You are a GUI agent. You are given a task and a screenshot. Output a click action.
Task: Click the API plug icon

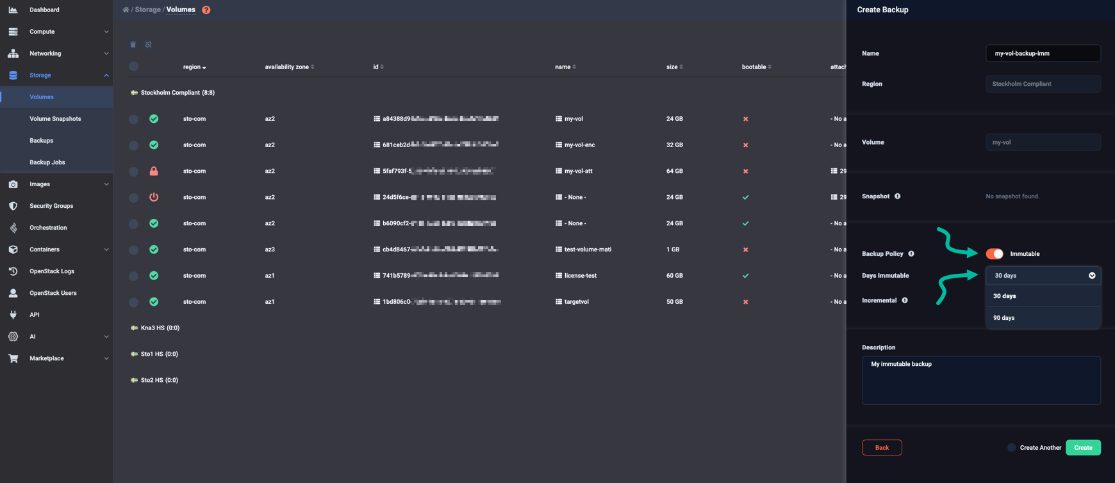click(x=13, y=315)
